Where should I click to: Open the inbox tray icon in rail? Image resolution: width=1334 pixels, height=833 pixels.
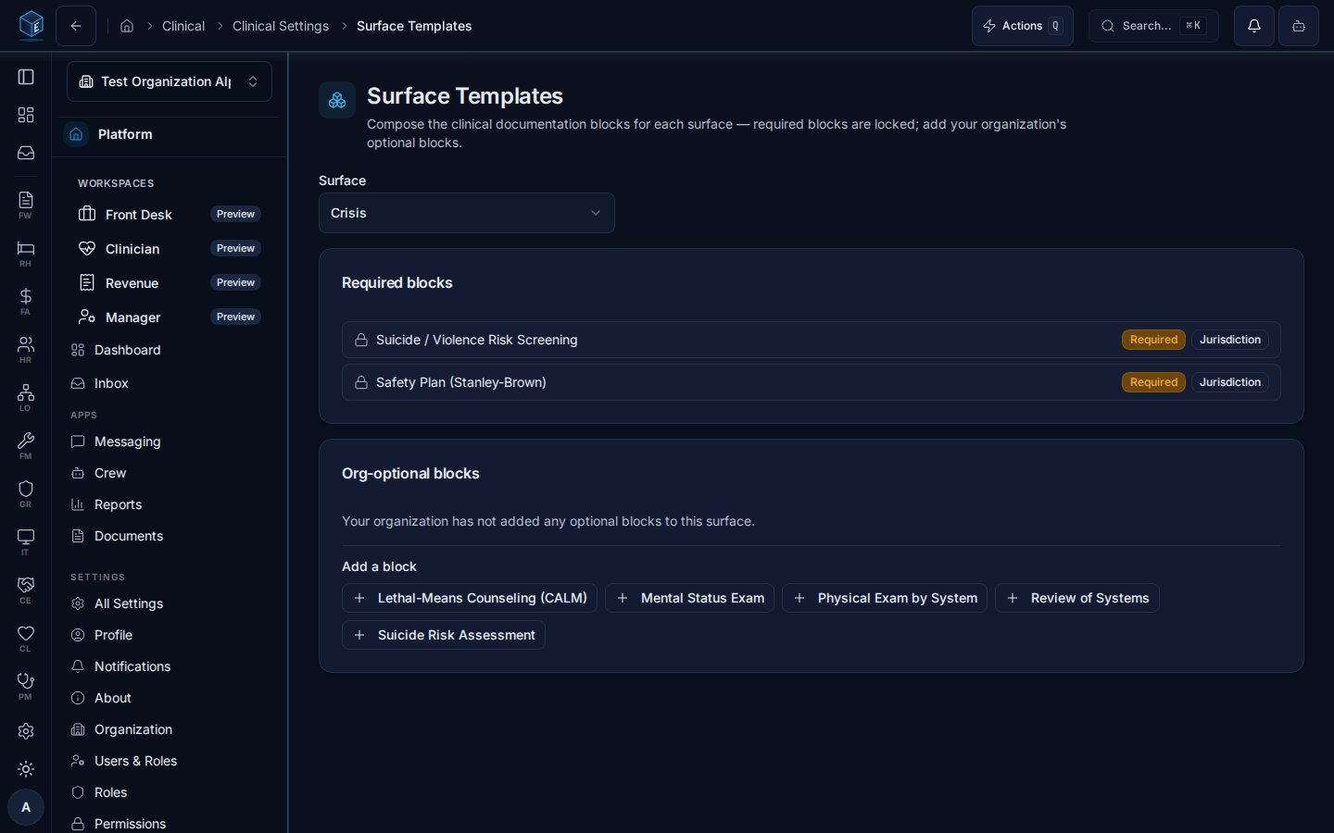click(x=26, y=153)
